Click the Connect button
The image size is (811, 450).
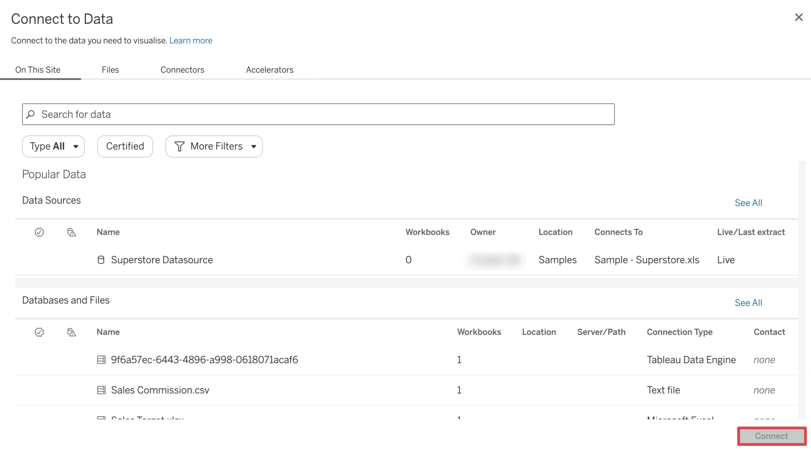(772, 436)
